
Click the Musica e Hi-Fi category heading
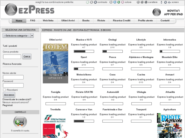point(84,40)
